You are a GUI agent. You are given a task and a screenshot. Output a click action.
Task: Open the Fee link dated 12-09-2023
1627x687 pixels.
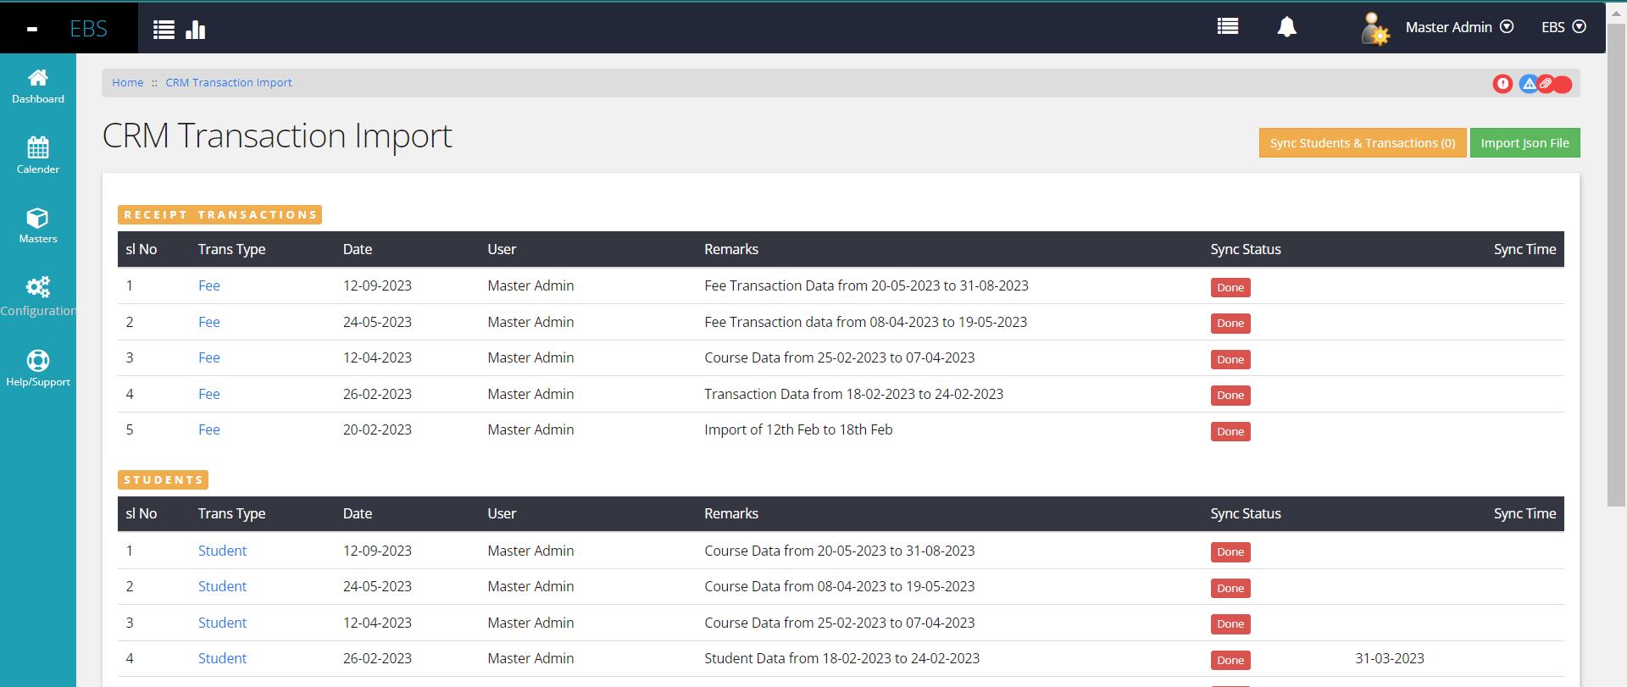[x=209, y=285]
